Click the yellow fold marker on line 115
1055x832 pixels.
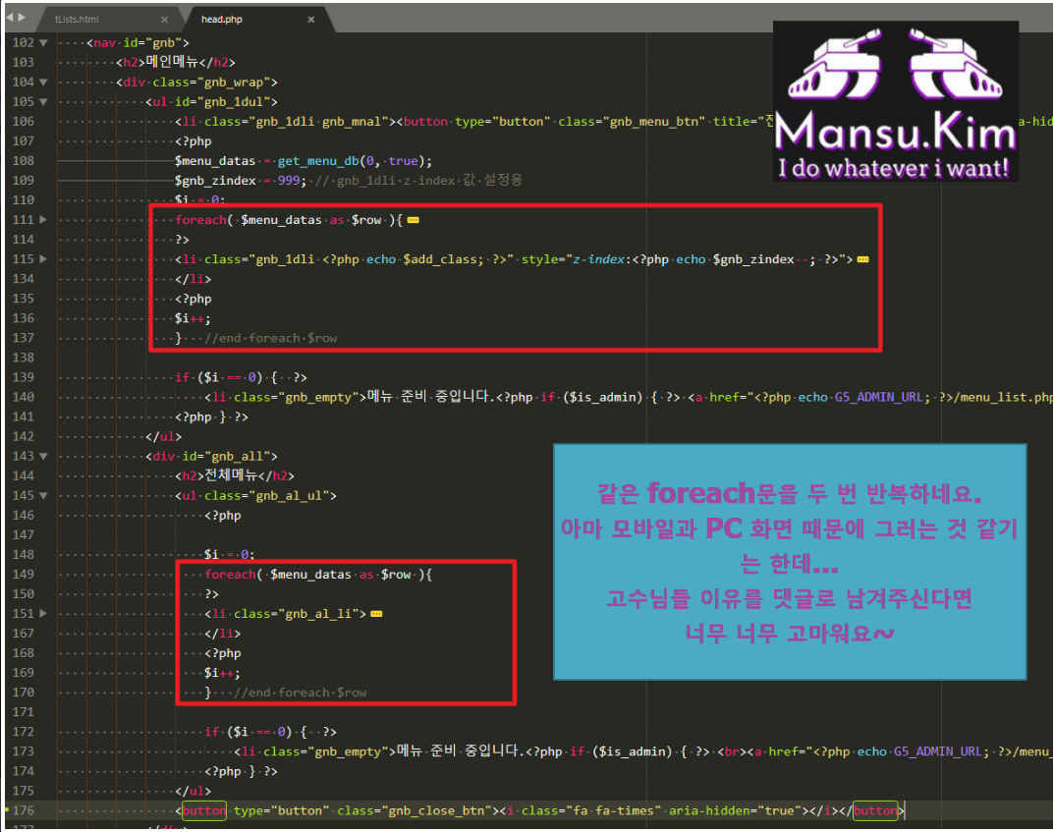862,259
